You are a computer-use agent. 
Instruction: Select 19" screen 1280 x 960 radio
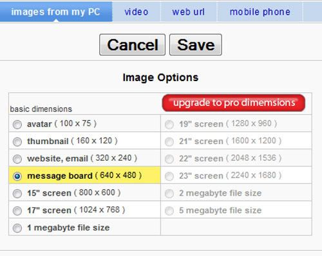(169, 124)
